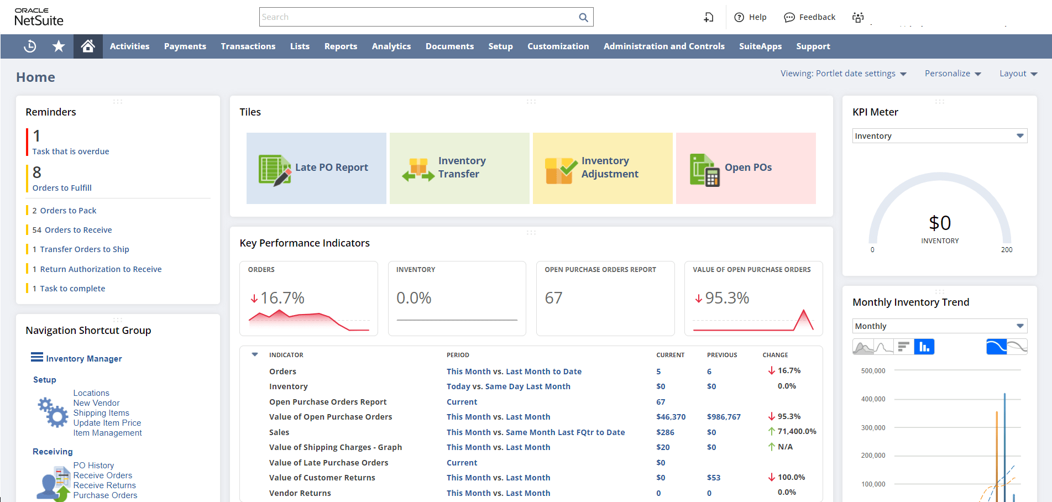
Task: Open the Shortcuts star icon
Action: tap(59, 46)
